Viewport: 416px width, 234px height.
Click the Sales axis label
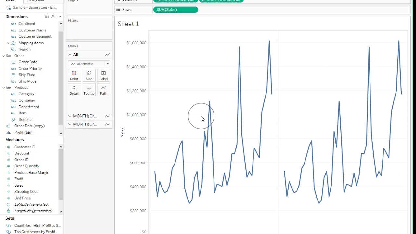pos(122,132)
